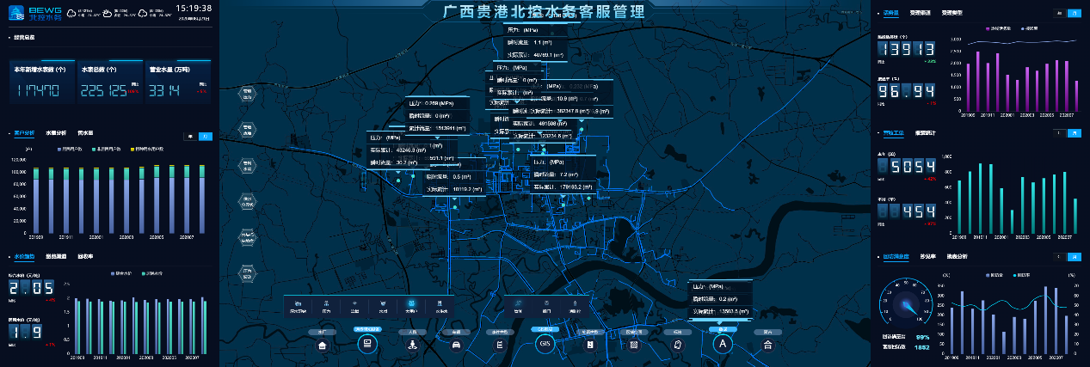Click the 15:19:38 clock display
The image size is (1090, 367).
(194, 8)
